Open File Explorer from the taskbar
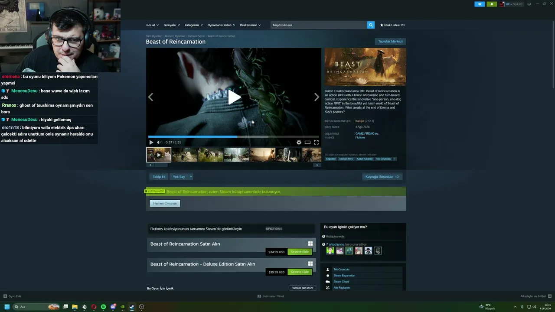The height and width of the screenshot is (312, 555). pos(75,307)
